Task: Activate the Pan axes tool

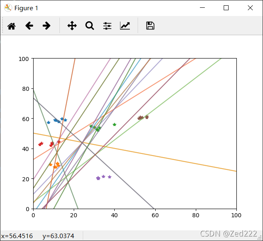Action: [x=72, y=26]
